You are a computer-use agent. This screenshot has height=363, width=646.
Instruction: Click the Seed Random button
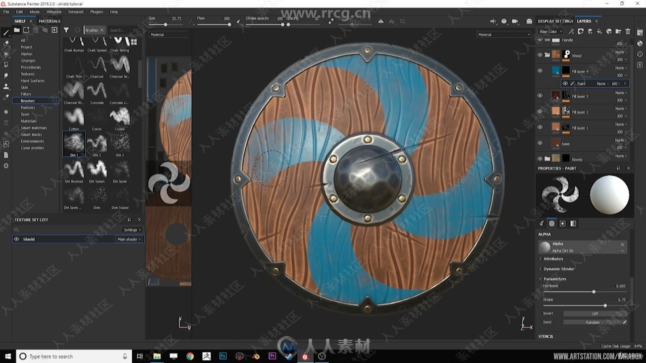(x=593, y=322)
